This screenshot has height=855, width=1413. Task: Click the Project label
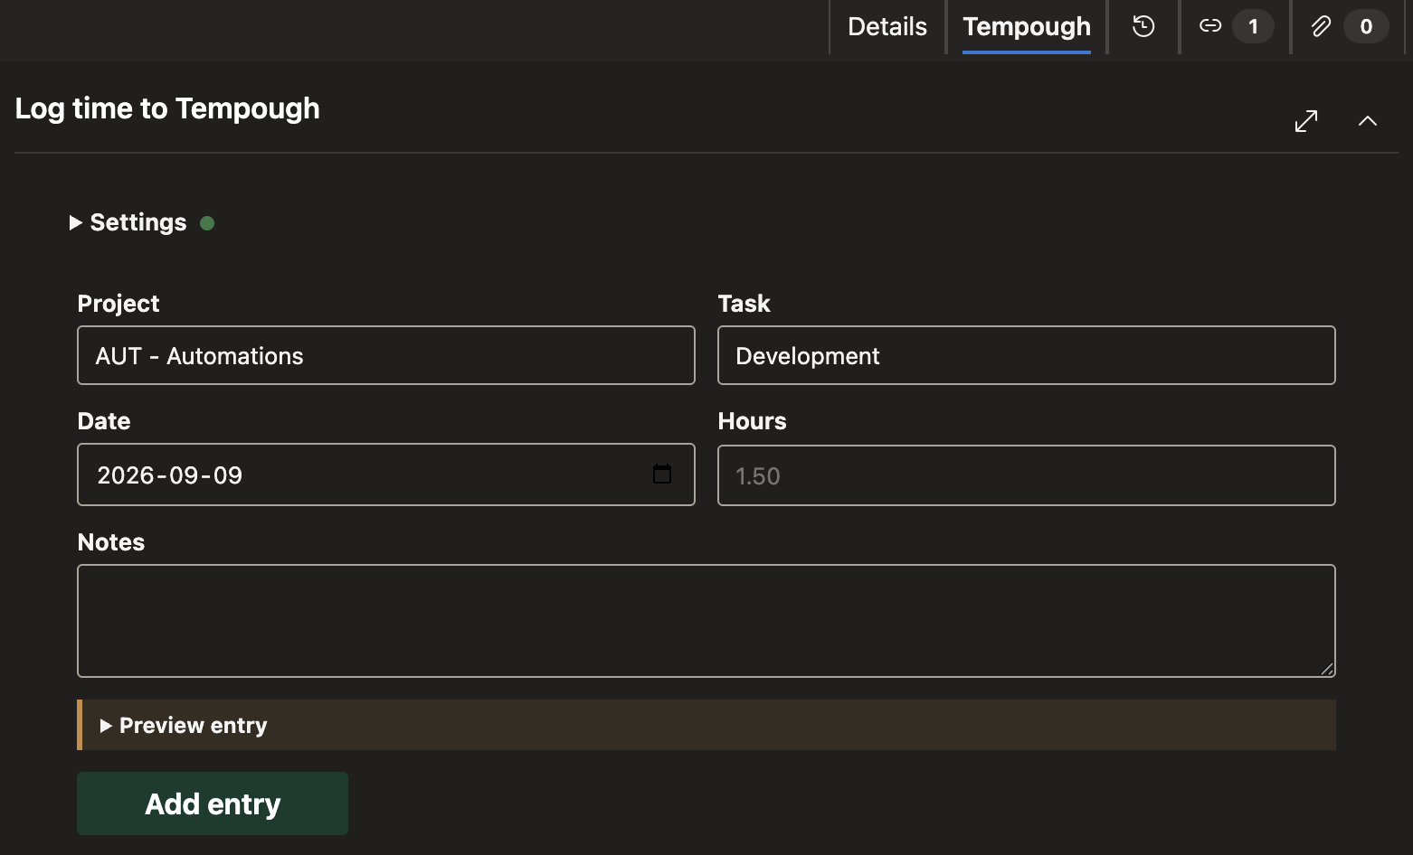(119, 304)
